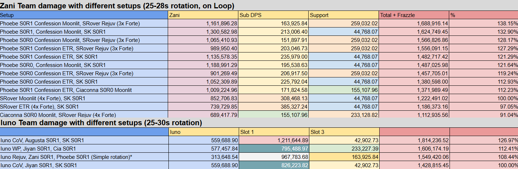Click percentage cell 121.64%
The width and height of the screenshot is (518, 169).
(484, 65)
